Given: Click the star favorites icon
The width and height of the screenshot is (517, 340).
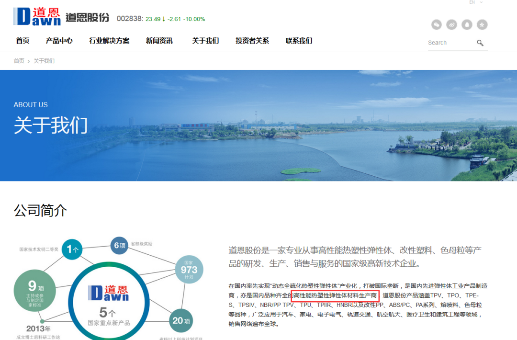Looking at the screenshot, I should coord(482,24).
